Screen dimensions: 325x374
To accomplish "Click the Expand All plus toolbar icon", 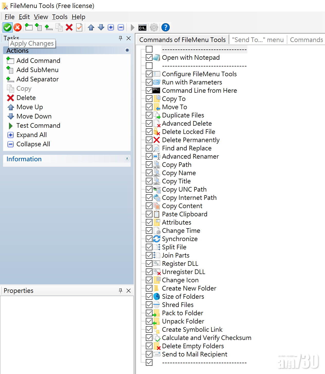I will pyautogui.click(x=111, y=27).
